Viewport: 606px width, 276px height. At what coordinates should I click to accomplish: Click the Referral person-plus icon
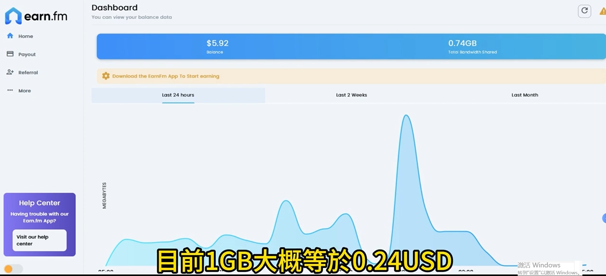[10, 72]
